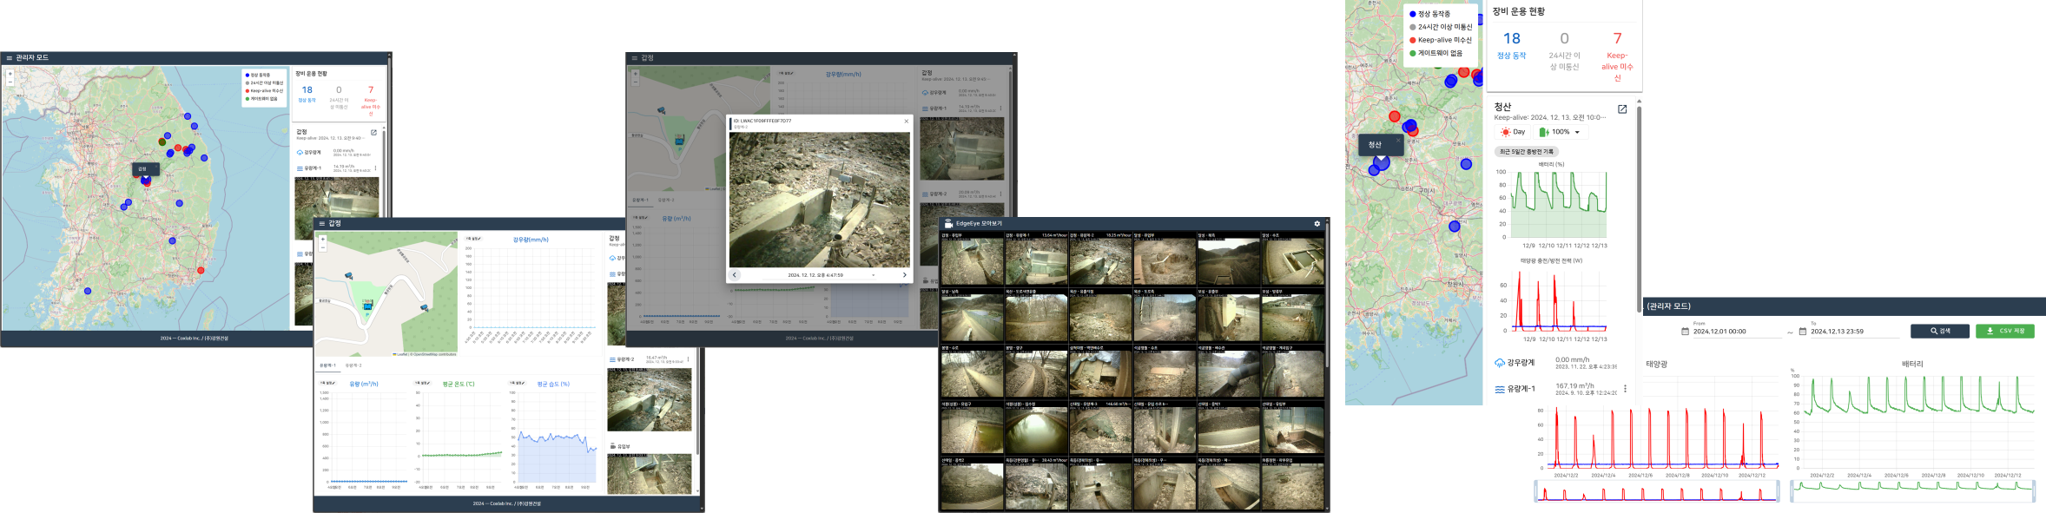Viewport: 2046px width, 513px height.
Task: Zoom in on the 관리자 모드 Korea map
Action: coord(10,74)
